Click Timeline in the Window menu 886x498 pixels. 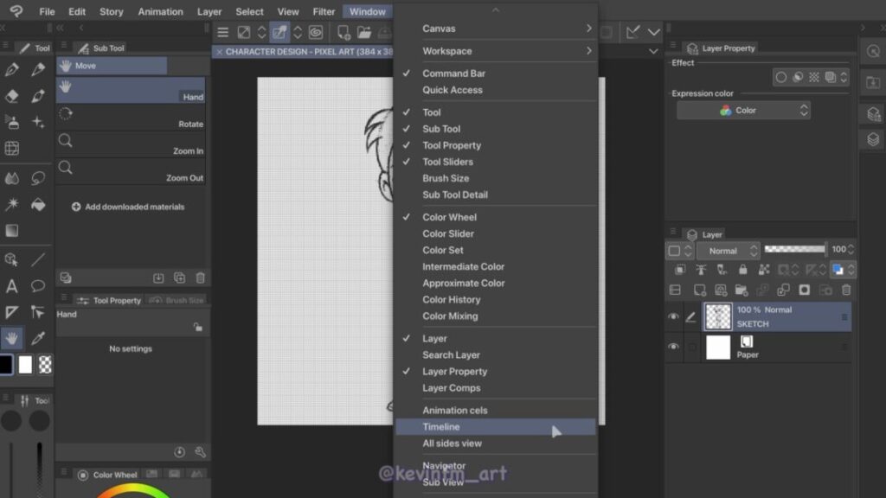(x=441, y=427)
